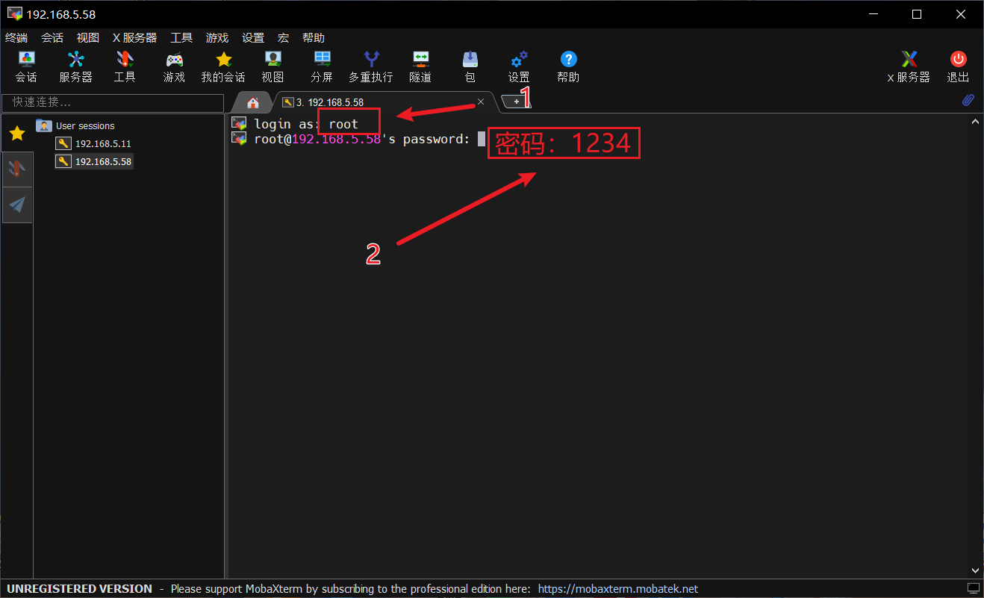Screen dimensions: 984x598
Task: Open the 工具 menu in menu bar
Action: click(x=181, y=38)
